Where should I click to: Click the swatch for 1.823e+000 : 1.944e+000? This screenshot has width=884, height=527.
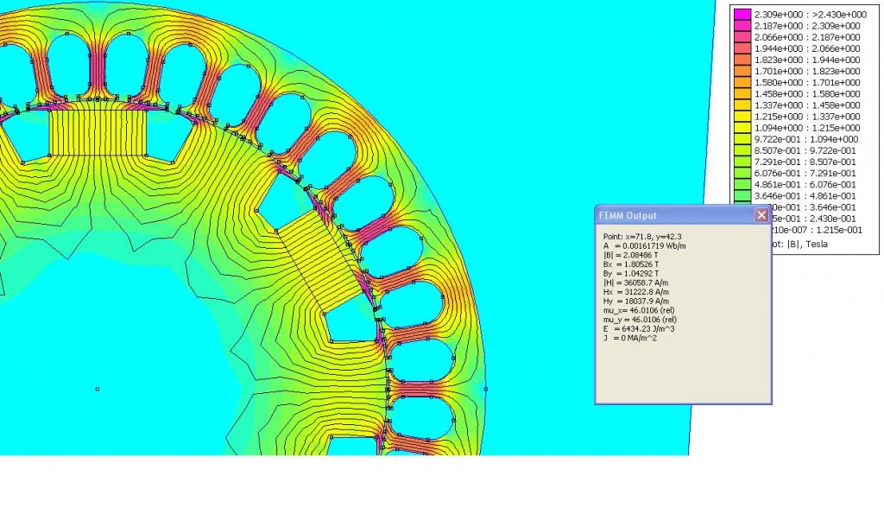(742, 60)
